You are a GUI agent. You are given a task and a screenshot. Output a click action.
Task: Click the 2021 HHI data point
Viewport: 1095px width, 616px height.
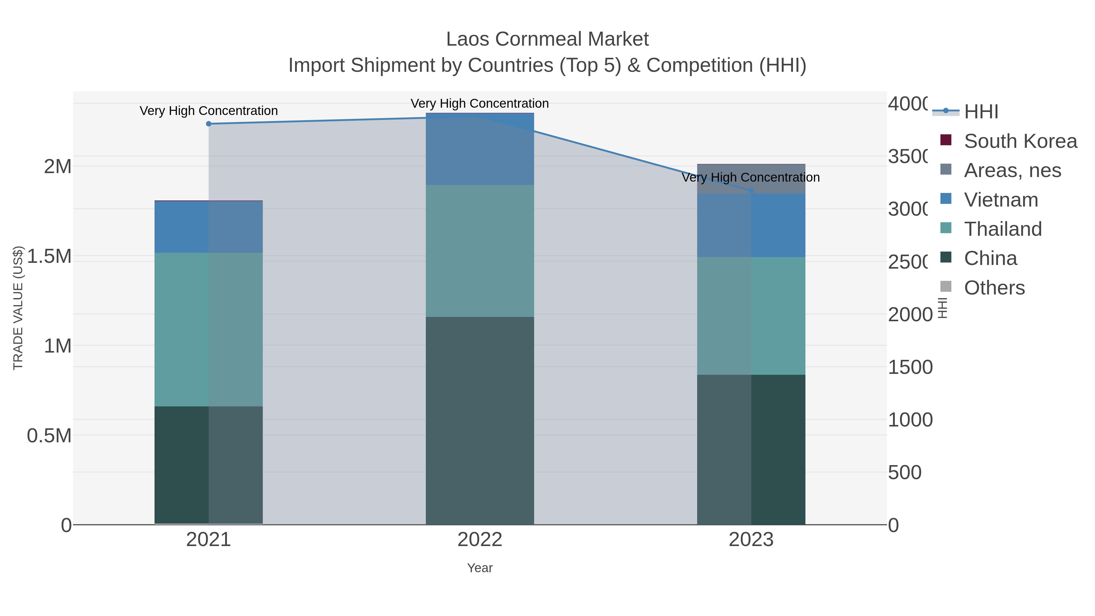(x=209, y=124)
